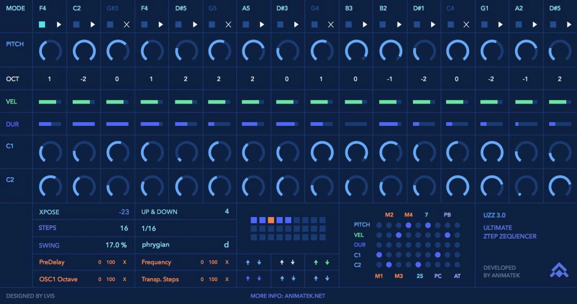577x304 pixels.
Task: Adjust the velocity bar on step C2
Action: point(83,102)
